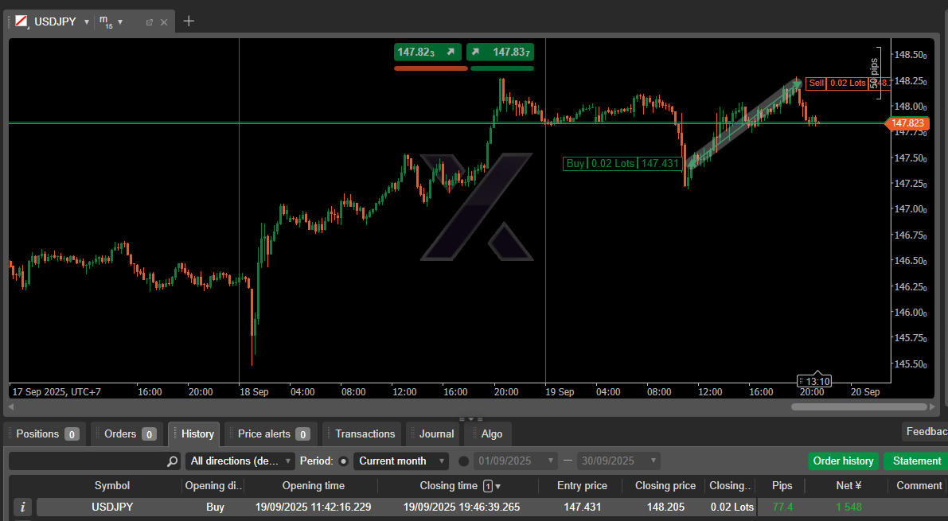Click the search magnifier icon in History
The height and width of the screenshot is (521, 948).
click(x=173, y=461)
